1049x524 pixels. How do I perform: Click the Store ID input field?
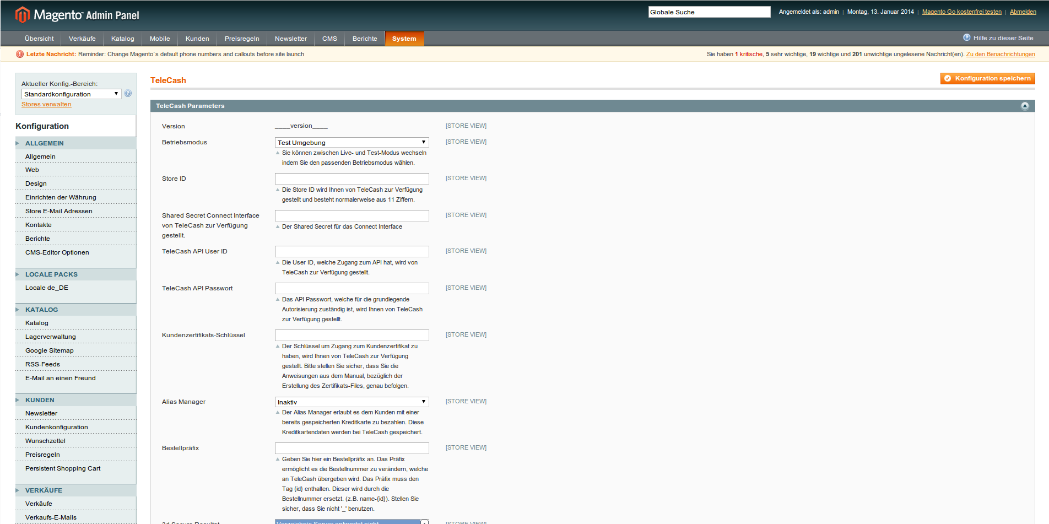pos(352,179)
